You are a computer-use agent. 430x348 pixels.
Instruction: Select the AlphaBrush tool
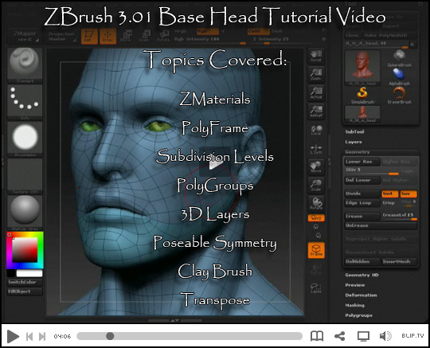point(399,76)
